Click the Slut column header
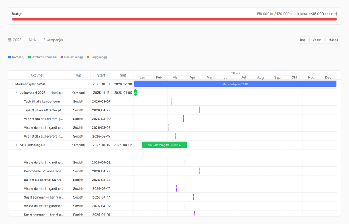The height and width of the screenshot is (224, 349). click(123, 75)
